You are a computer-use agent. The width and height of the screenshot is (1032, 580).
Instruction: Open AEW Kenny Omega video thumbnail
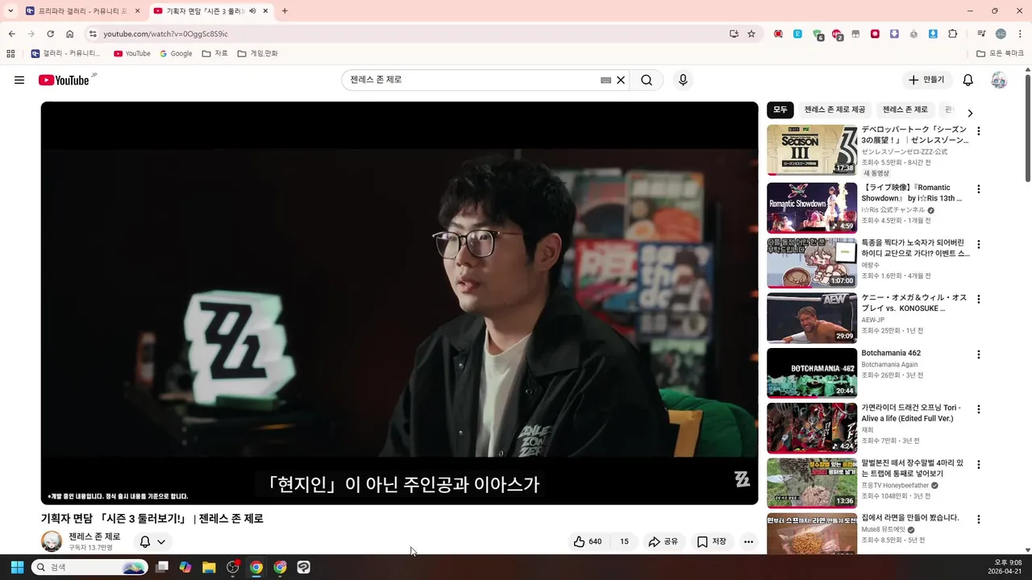click(x=812, y=317)
